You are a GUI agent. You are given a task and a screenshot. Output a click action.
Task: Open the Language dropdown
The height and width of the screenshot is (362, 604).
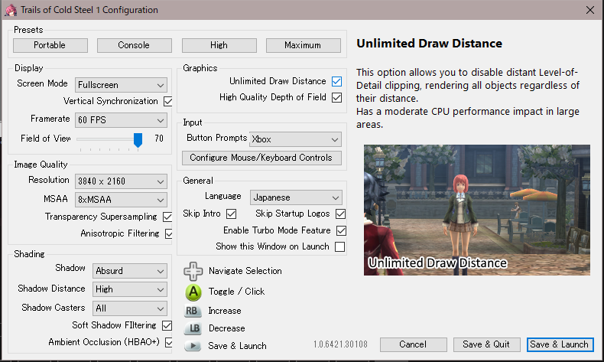coord(296,197)
